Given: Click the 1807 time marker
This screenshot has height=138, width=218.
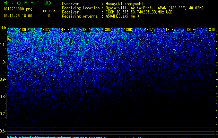Looking at the screenshot, I should coord(149,30).
